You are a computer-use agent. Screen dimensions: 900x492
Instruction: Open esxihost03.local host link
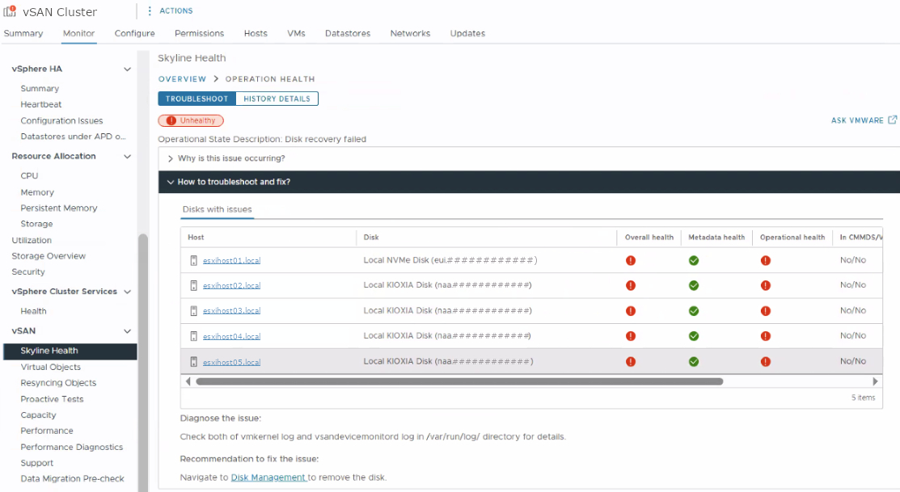pyautogui.click(x=232, y=311)
